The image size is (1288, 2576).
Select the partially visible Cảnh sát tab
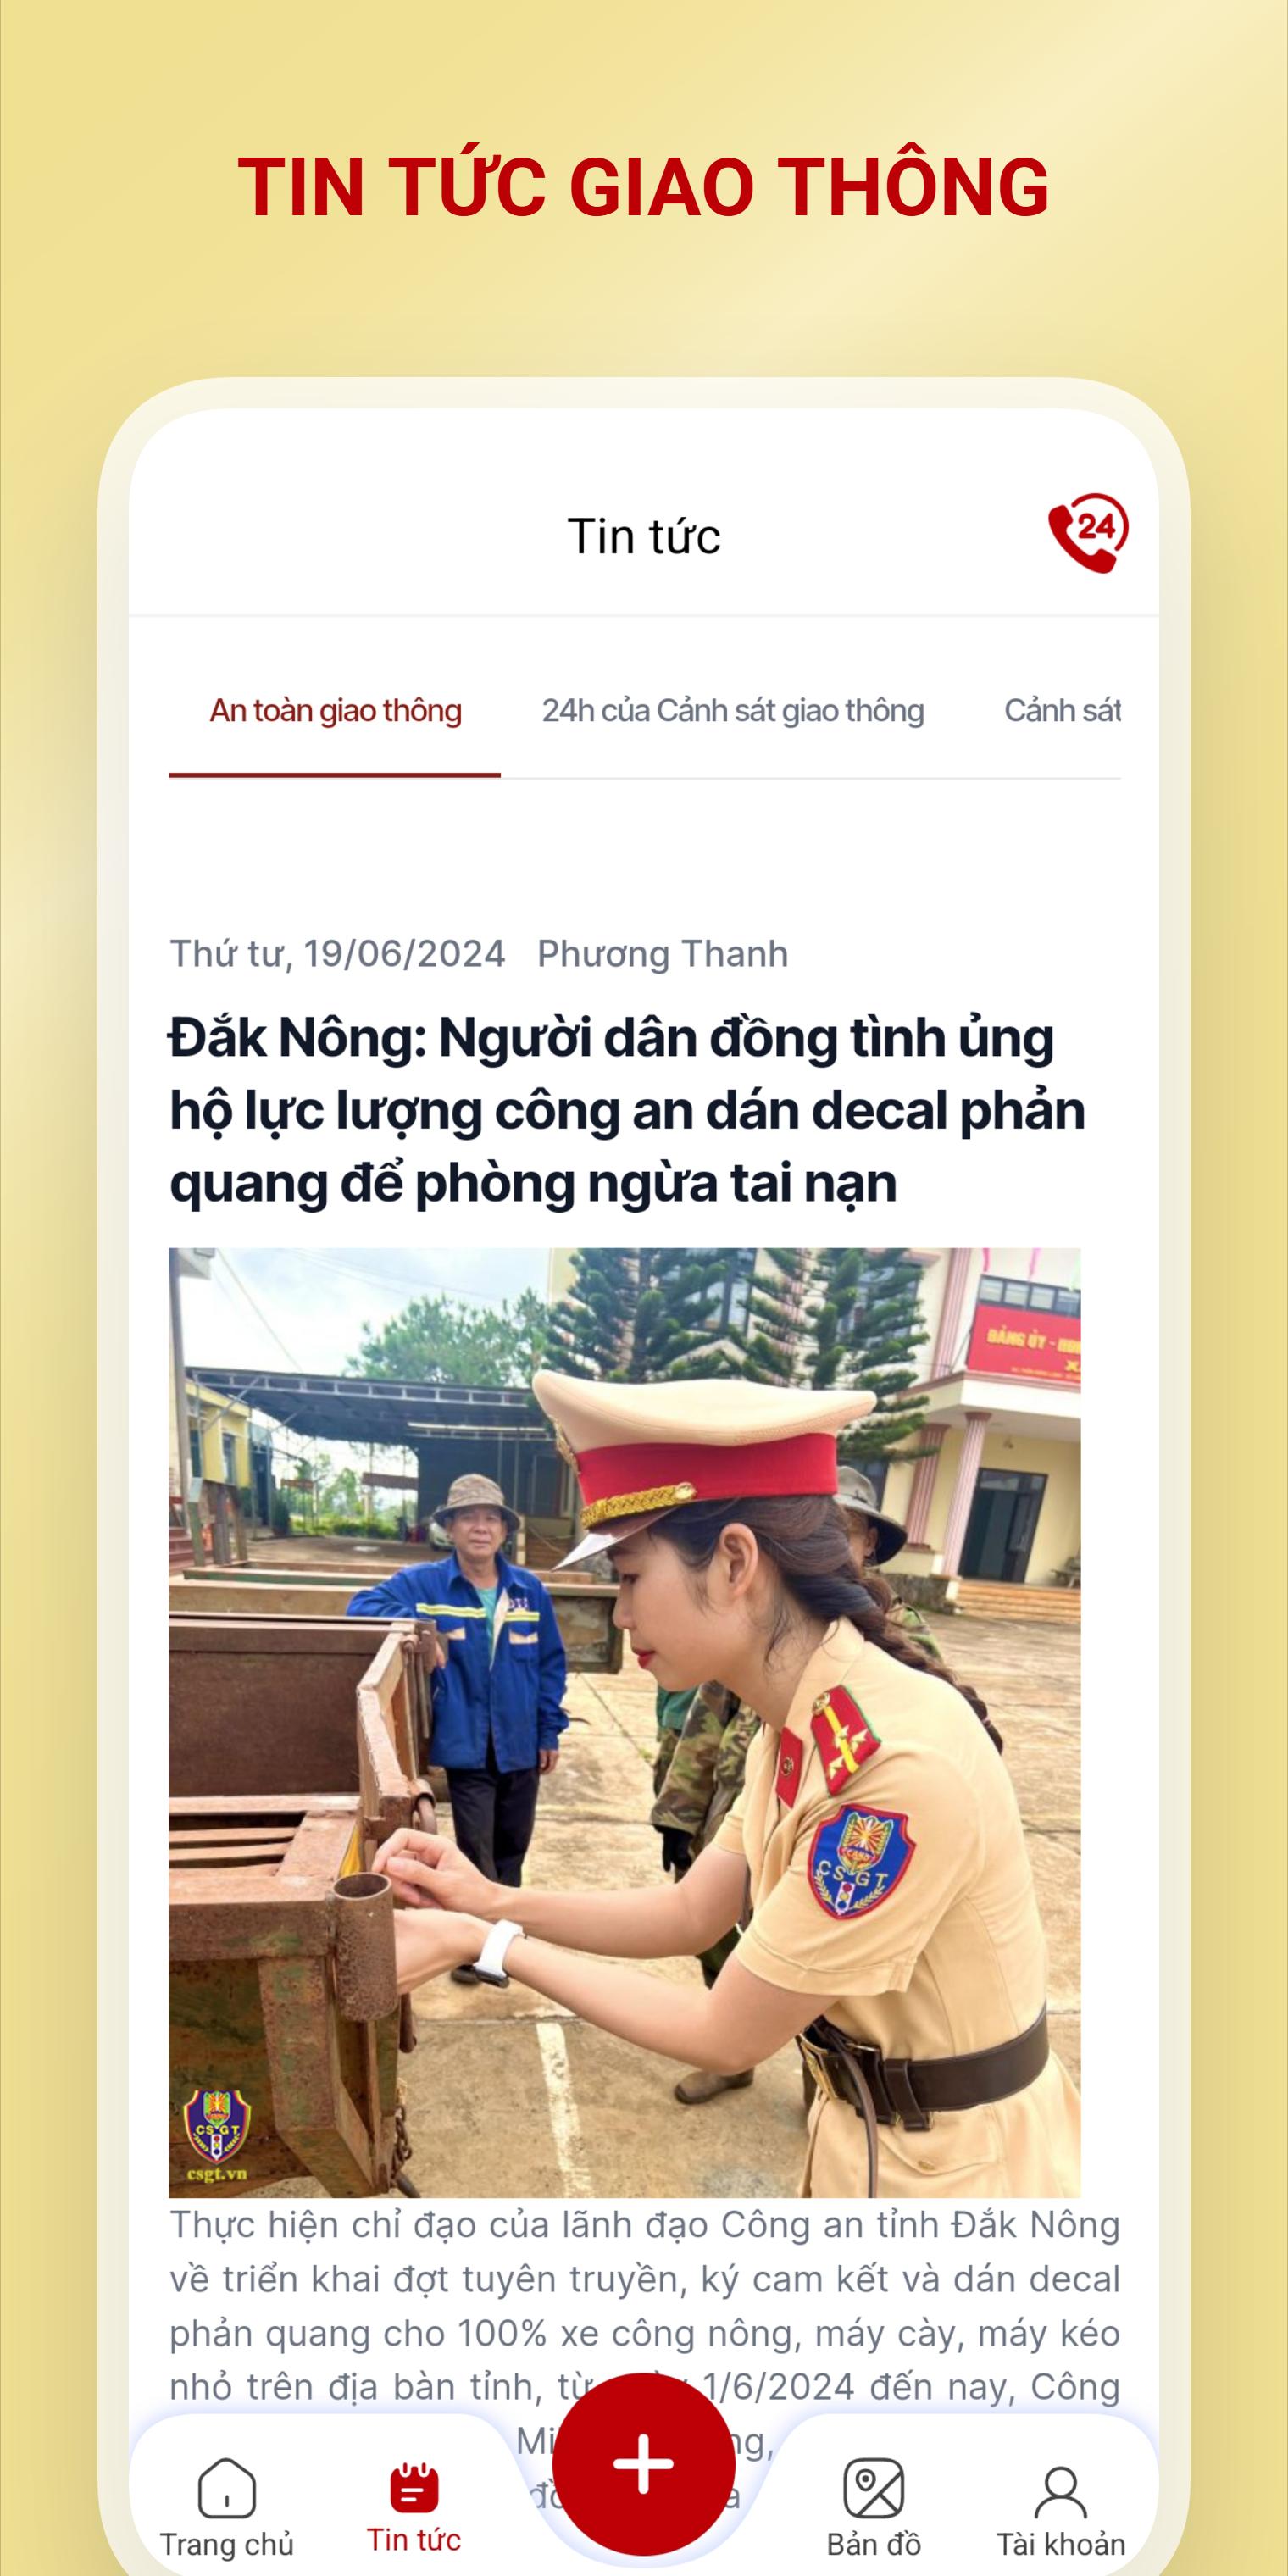click(1062, 711)
